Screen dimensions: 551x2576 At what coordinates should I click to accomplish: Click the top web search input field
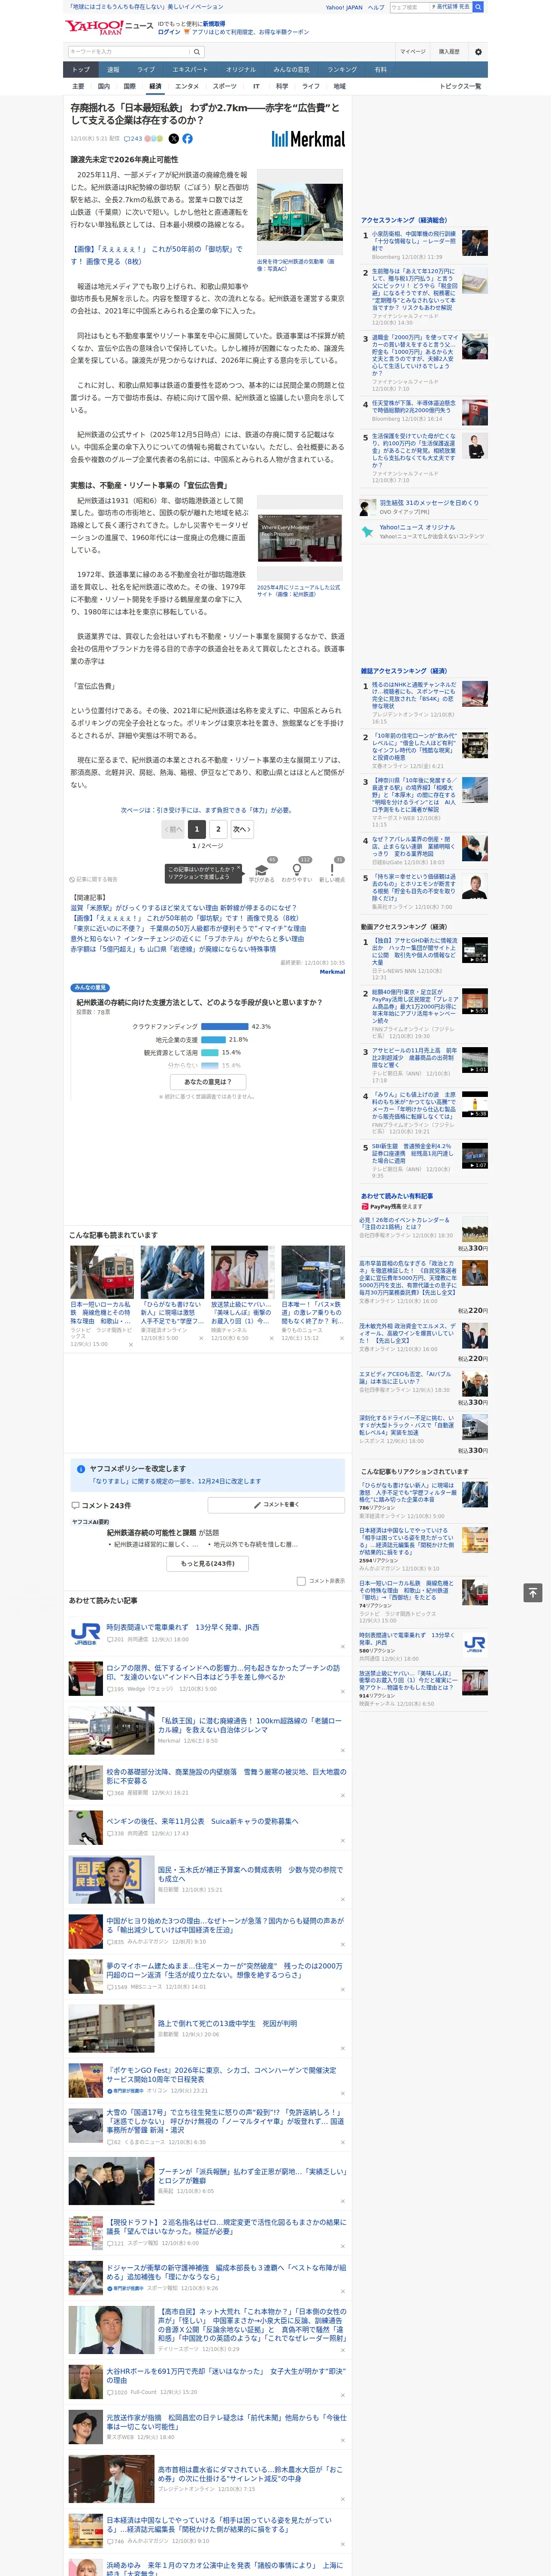click(410, 7)
